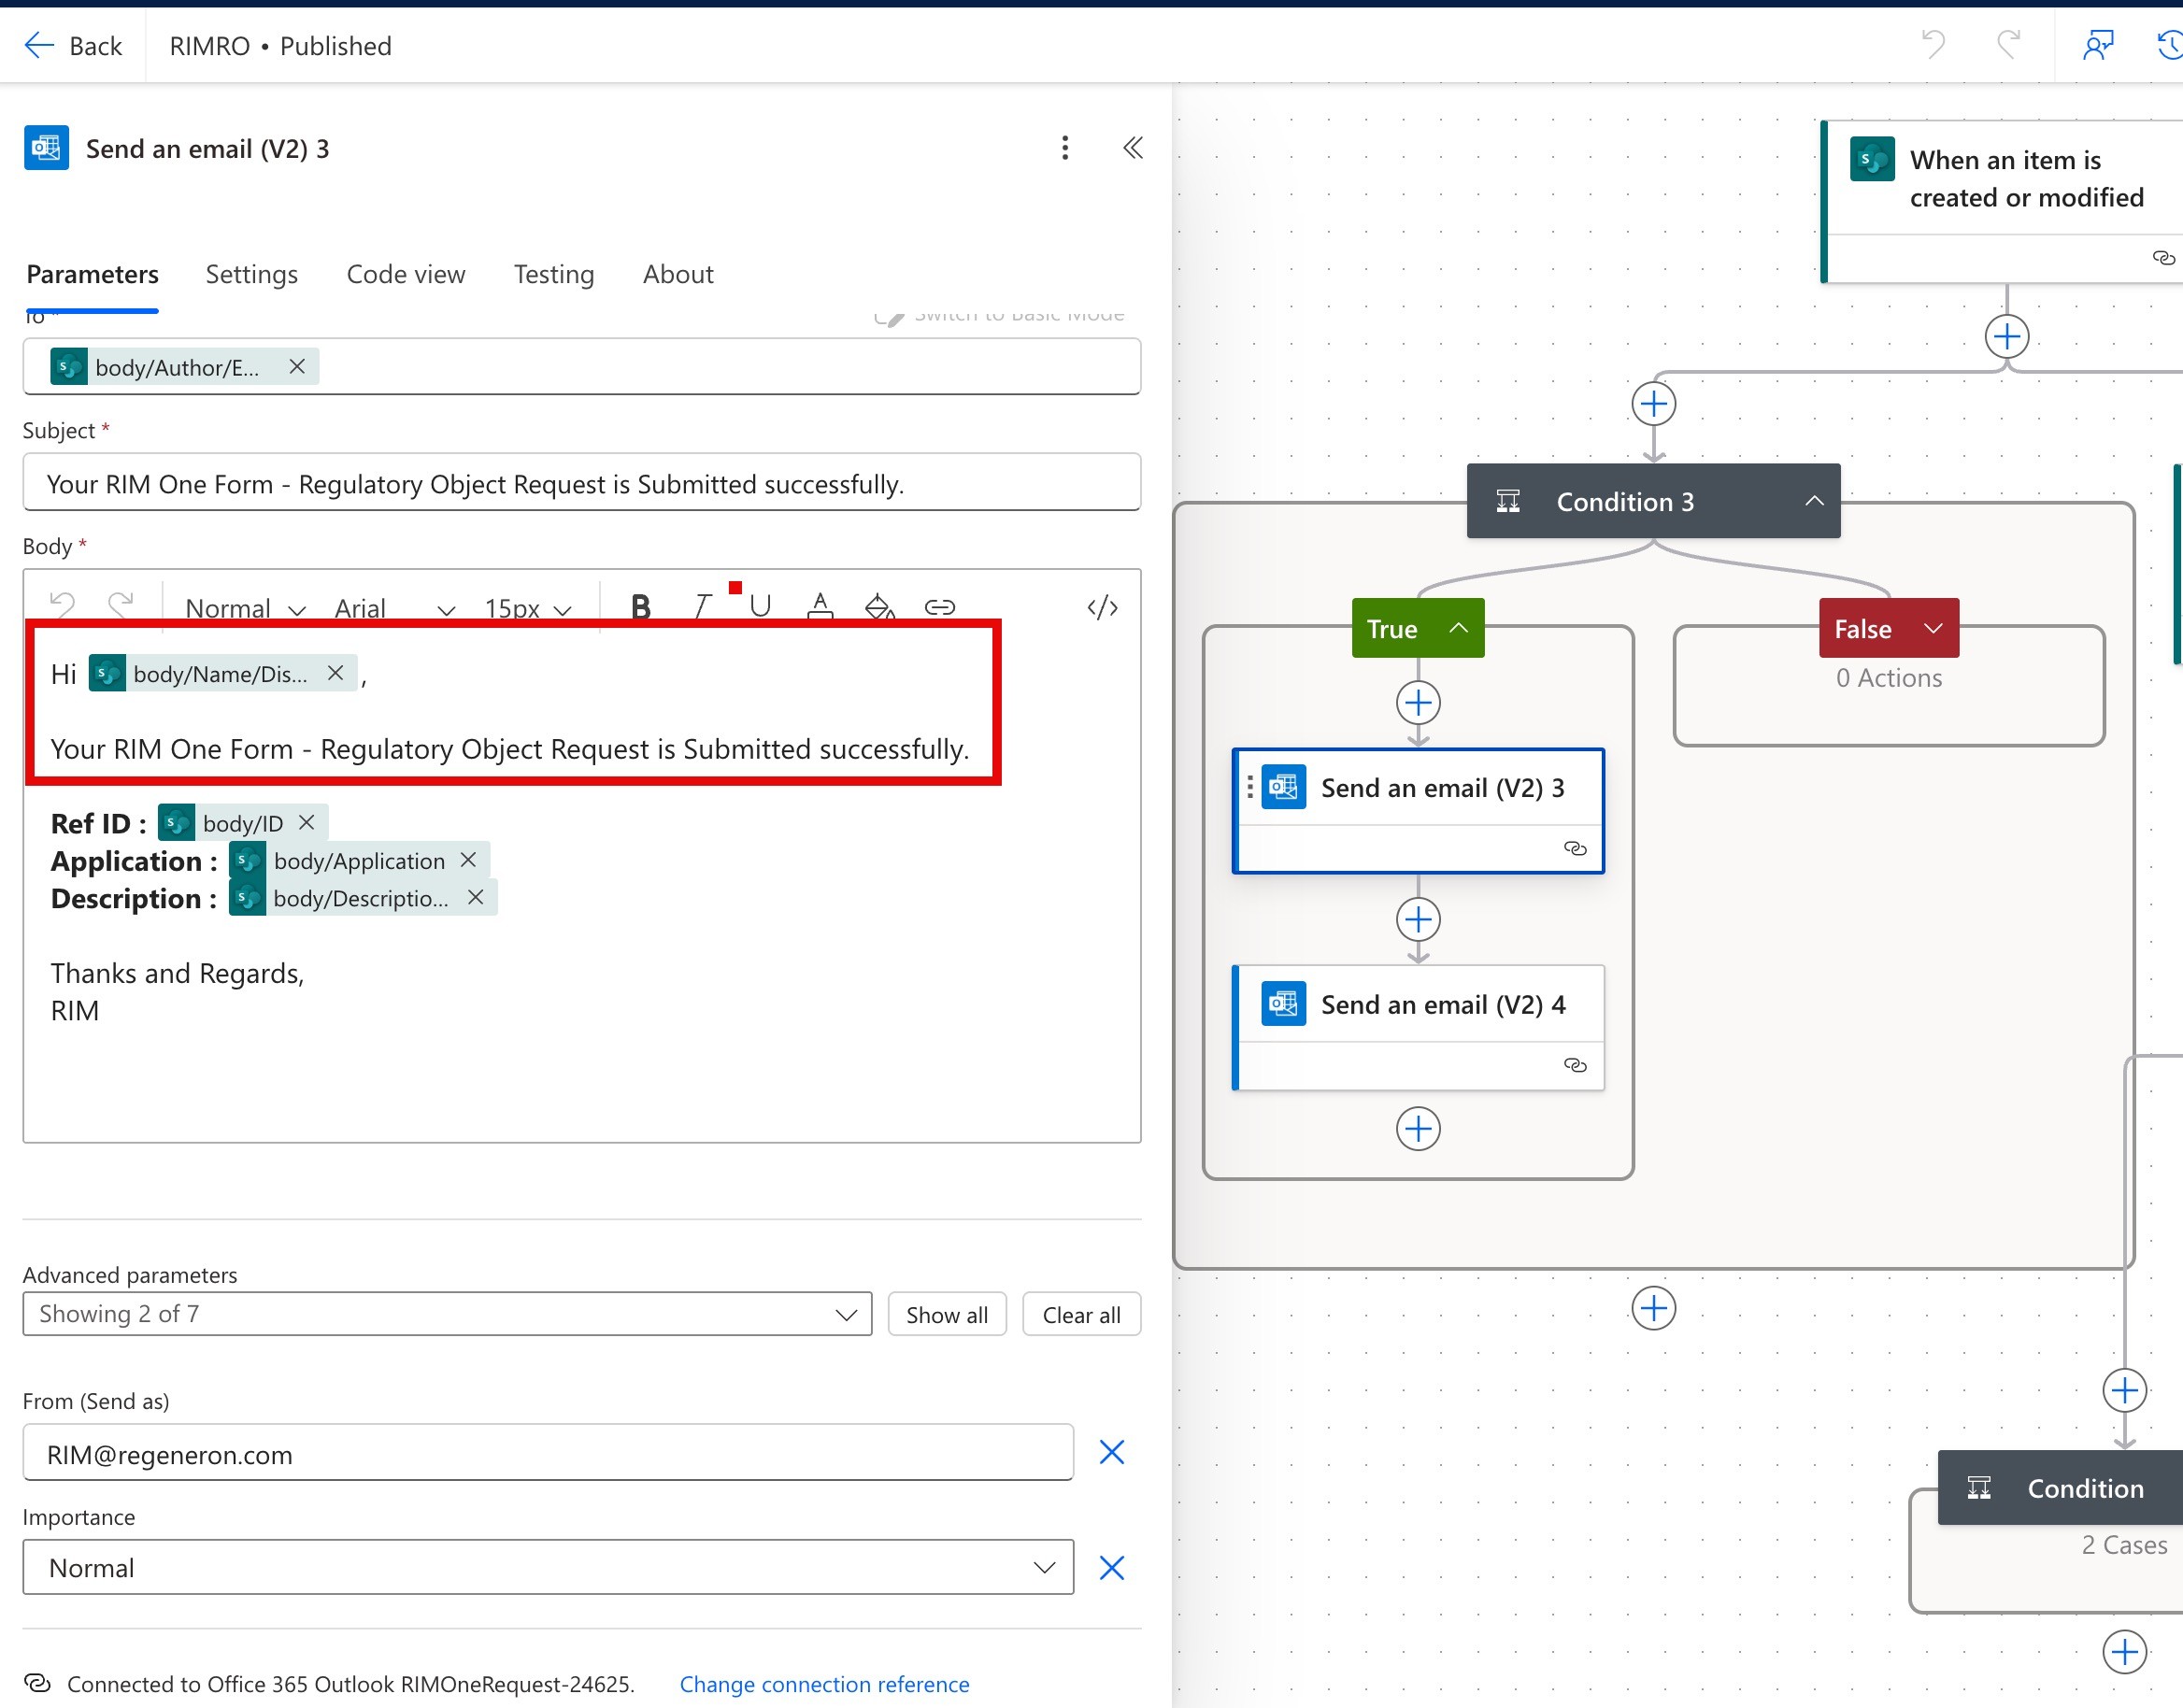Viewport: 2183px width, 1708px height.
Task: Toggle underline formatting in body toolbar
Action: click(x=760, y=606)
